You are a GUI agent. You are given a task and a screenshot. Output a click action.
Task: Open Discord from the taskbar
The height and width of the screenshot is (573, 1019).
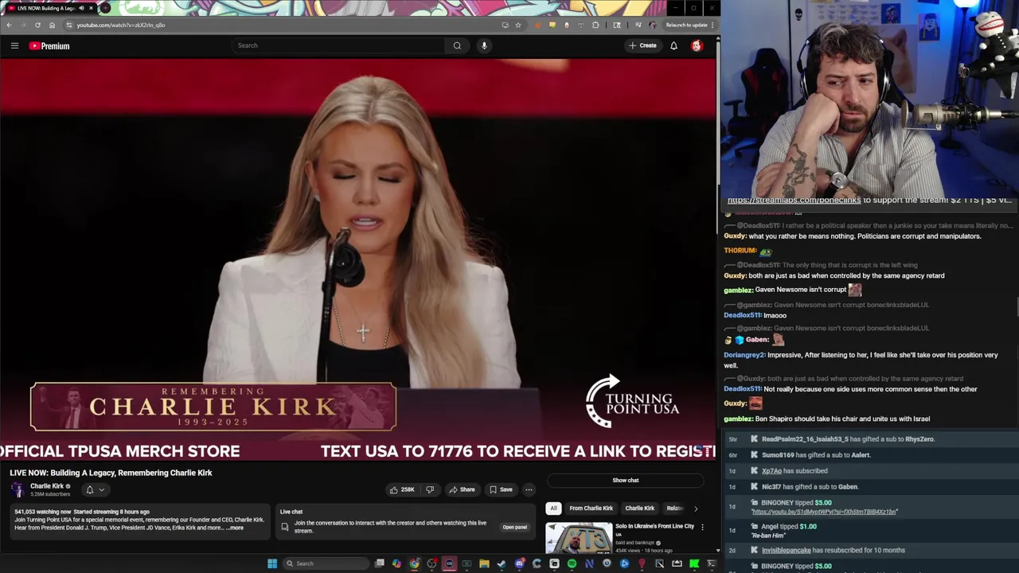[x=519, y=563]
